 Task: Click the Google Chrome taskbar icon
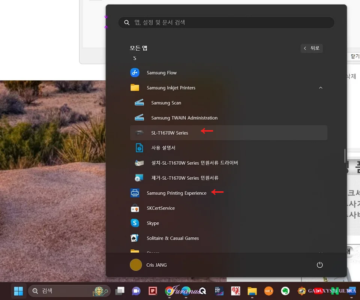(x=169, y=291)
